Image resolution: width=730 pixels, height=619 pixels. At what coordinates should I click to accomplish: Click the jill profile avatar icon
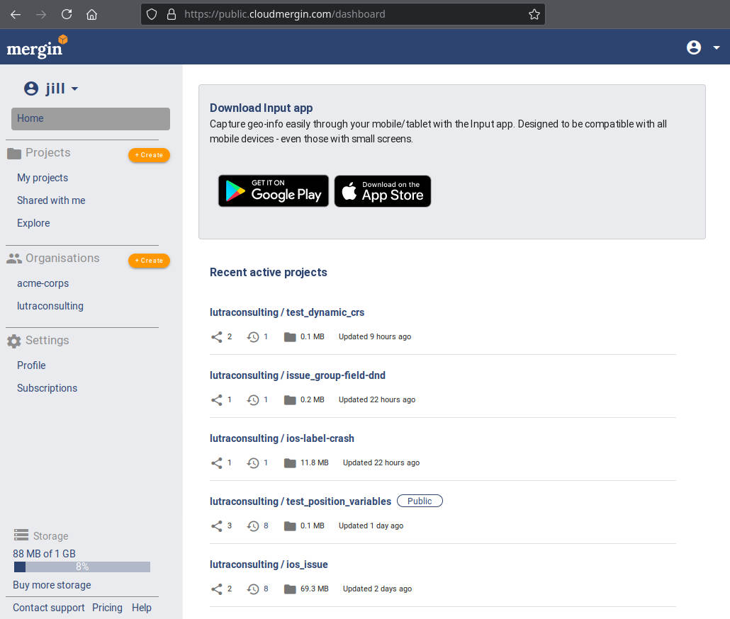31,89
